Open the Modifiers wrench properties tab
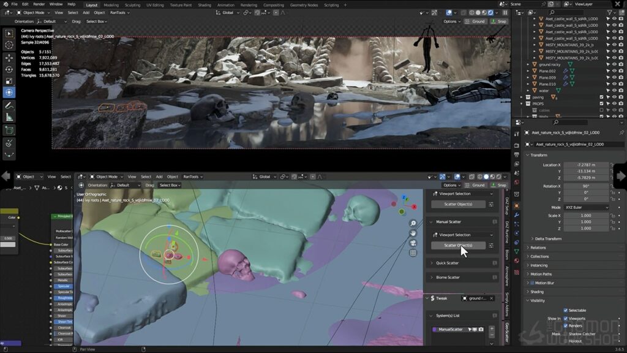This screenshot has width=627, height=353. pyautogui.click(x=517, y=215)
